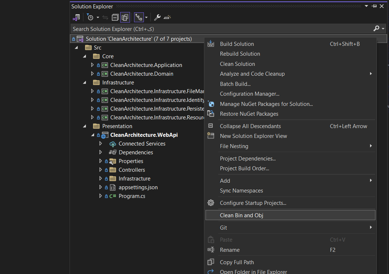Click the Properties folder wrench icon
This screenshot has width=389, height=274.
click(113, 161)
